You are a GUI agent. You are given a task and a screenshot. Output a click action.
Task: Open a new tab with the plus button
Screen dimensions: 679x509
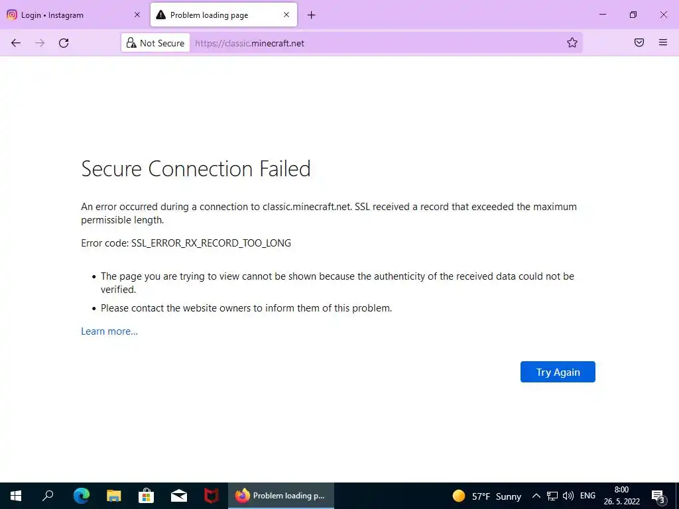tap(312, 15)
